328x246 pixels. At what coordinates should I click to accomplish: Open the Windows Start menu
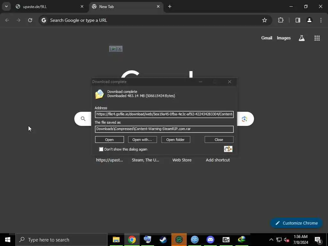pyautogui.click(x=8, y=240)
